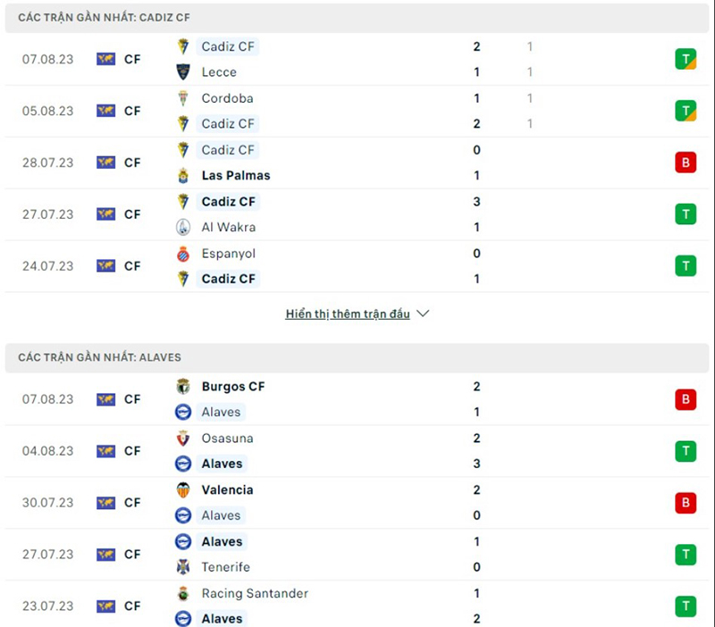Click the Las Palmas team name text

click(235, 176)
